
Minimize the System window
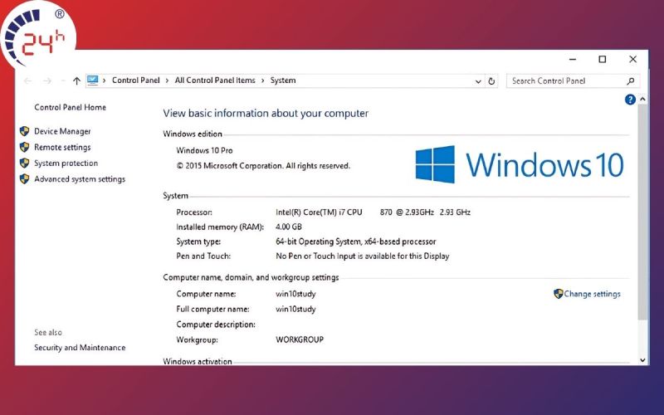coord(573,59)
